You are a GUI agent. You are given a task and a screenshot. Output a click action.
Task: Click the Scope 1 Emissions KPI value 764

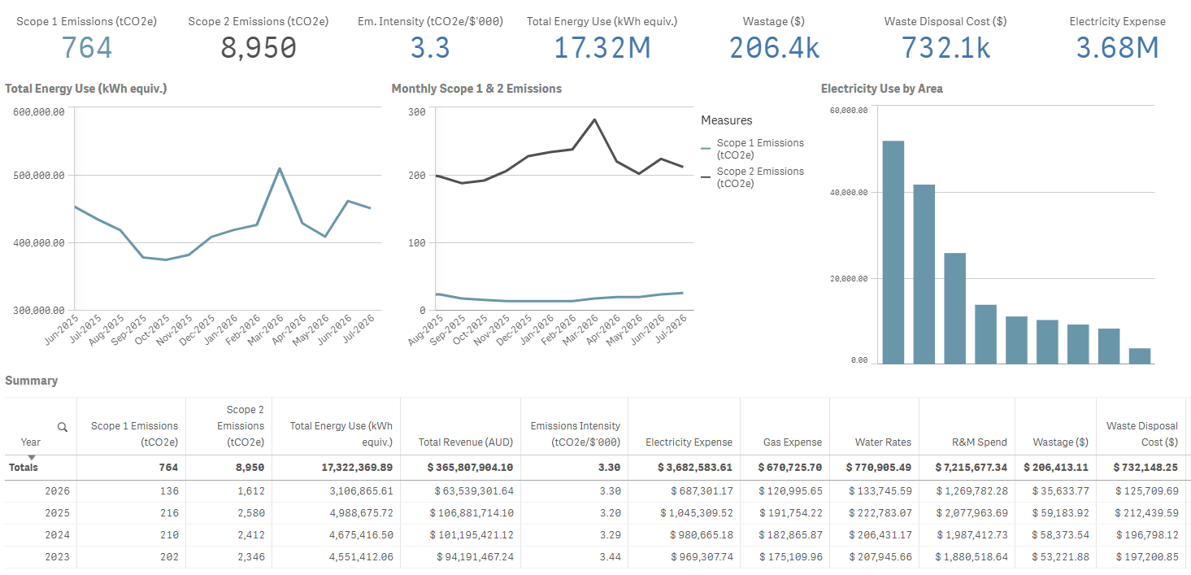[x=87, y=48]
